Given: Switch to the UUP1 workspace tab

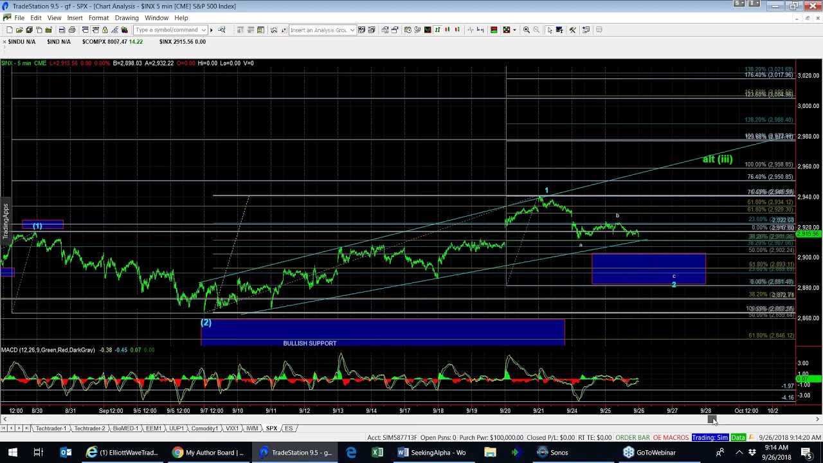Looking at the screenshot, I should tap(177, 428).
